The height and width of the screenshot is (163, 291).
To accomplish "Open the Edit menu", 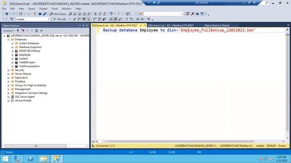I will (x=12, y=9).
